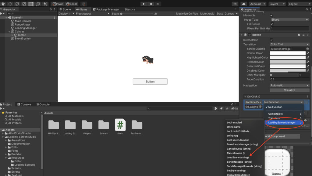Screen dimensions: 312x176
Task: Open the Package Manager tab
Action: [106, 9]
